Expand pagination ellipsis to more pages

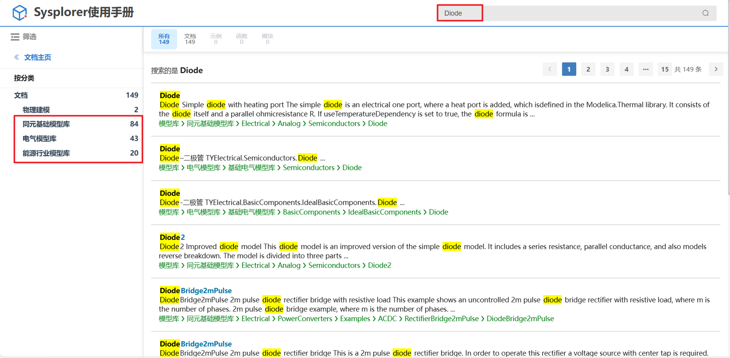point(645,69)
